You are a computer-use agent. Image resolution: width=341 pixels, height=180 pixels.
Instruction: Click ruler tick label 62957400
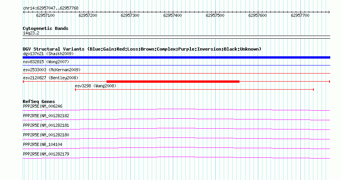pyautogui.click(x=172, y=15)
